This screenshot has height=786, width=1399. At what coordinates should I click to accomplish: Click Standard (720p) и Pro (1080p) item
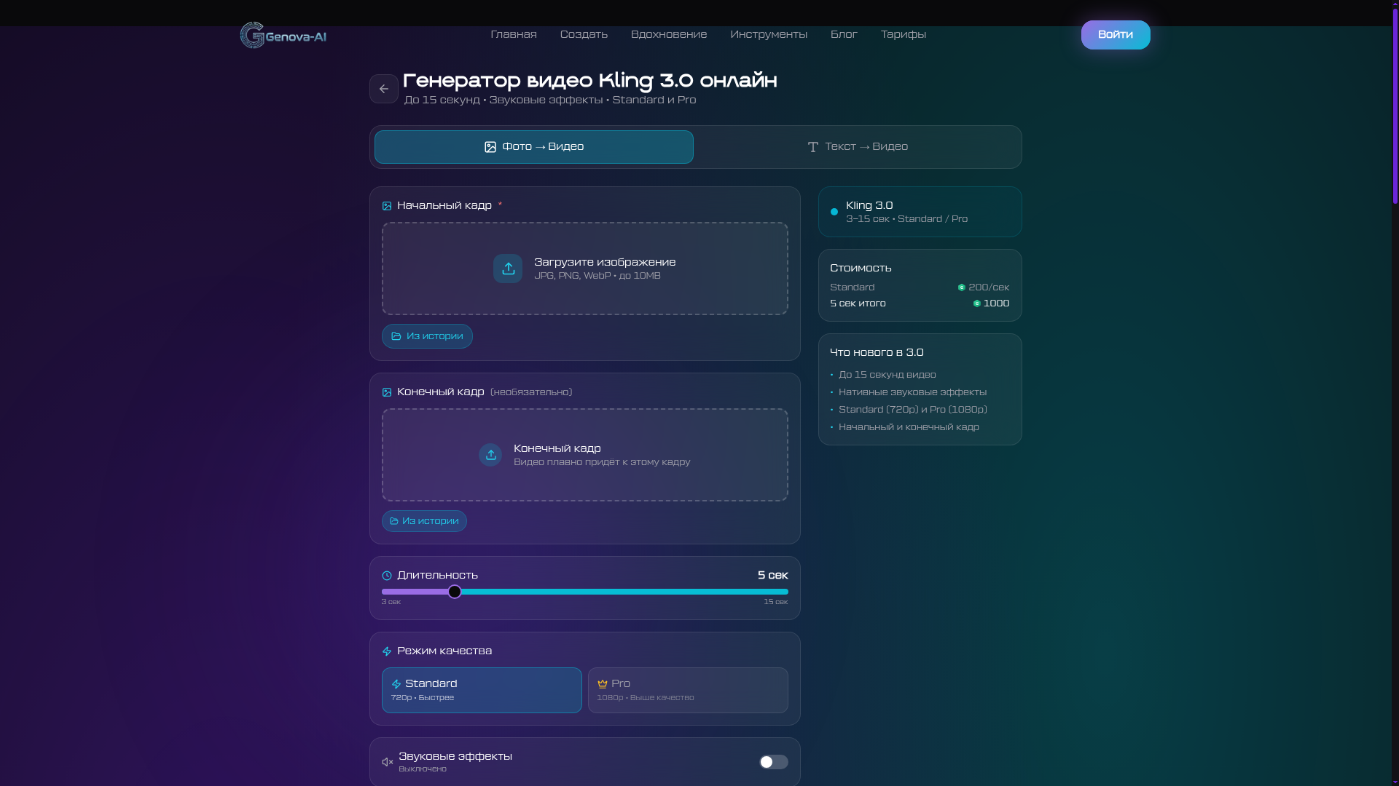pyautogui.click(x=913, y=410)
